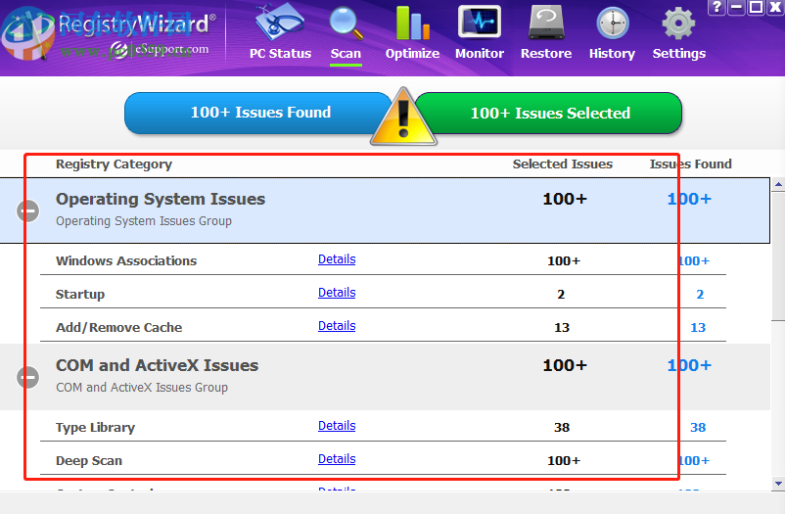The image size is (785, 514).
Task: Open Details link for Startup row
Action: (x=337, y=293)
